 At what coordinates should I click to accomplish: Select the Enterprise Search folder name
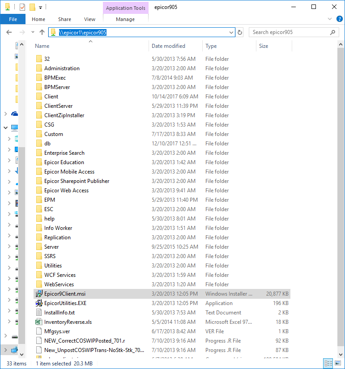(x=64, y=153)
